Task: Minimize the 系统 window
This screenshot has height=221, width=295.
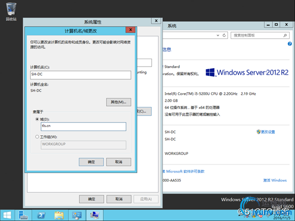Action: (268, 24)
